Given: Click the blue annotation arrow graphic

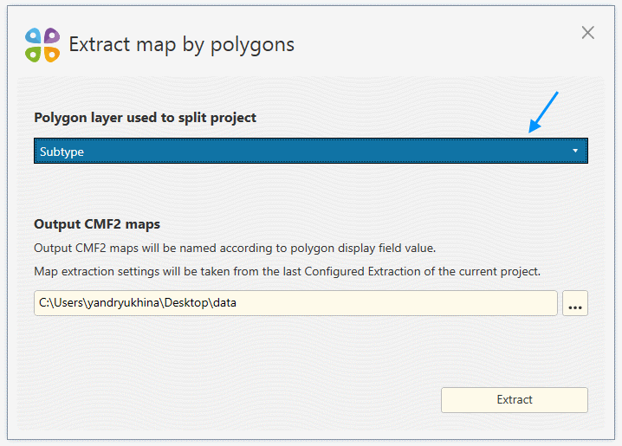Looking at the screenshot, I should (544, 113).
